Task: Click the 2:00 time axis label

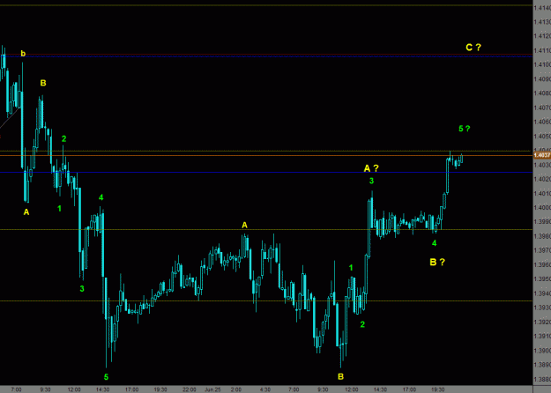Action: point(235,389)
